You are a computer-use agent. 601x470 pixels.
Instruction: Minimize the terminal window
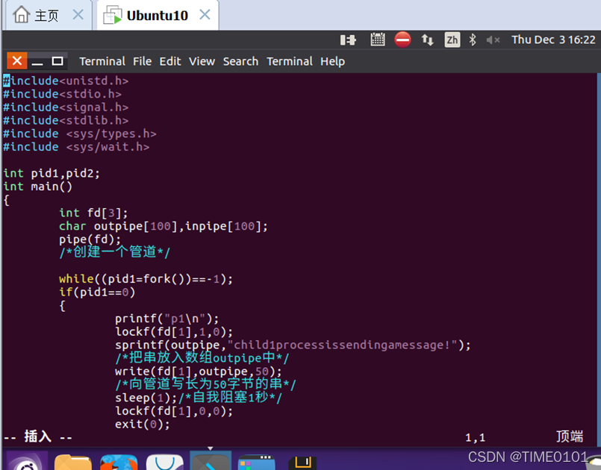37,61
